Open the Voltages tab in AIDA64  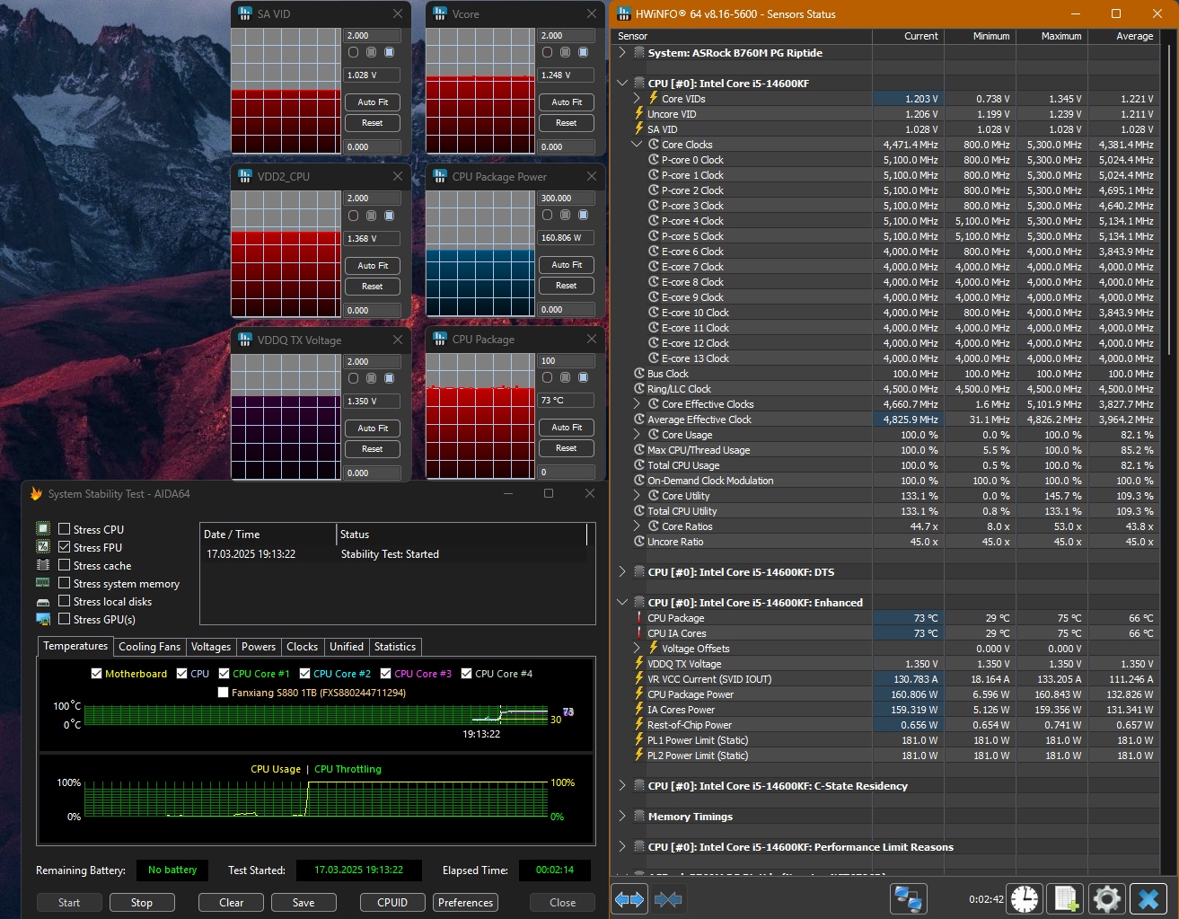(x=211, y=647)
